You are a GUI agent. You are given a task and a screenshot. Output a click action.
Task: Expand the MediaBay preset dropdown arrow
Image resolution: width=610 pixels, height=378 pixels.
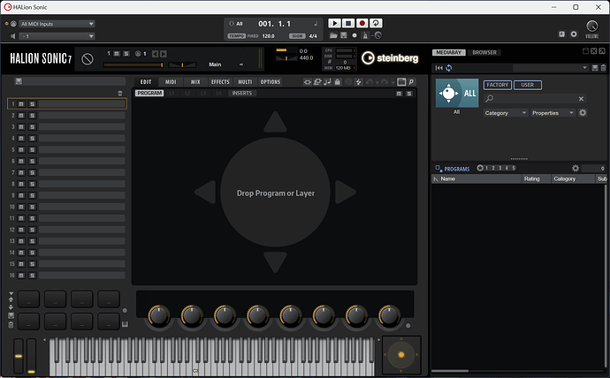click(584, 68)
